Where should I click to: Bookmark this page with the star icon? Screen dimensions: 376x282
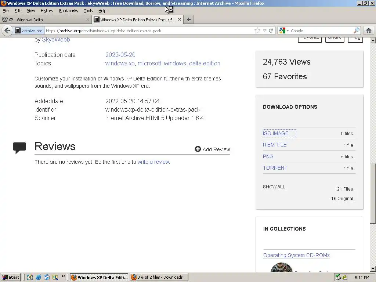click(257, 31)
